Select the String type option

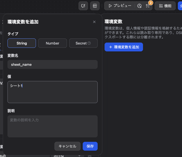pos(22,43)
